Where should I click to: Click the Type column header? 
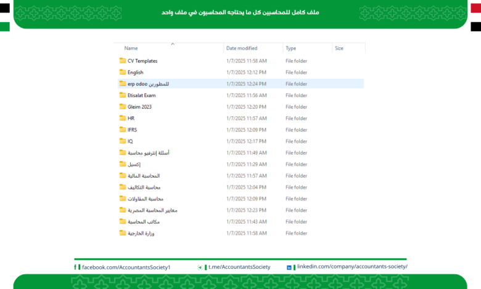[290, 48]
